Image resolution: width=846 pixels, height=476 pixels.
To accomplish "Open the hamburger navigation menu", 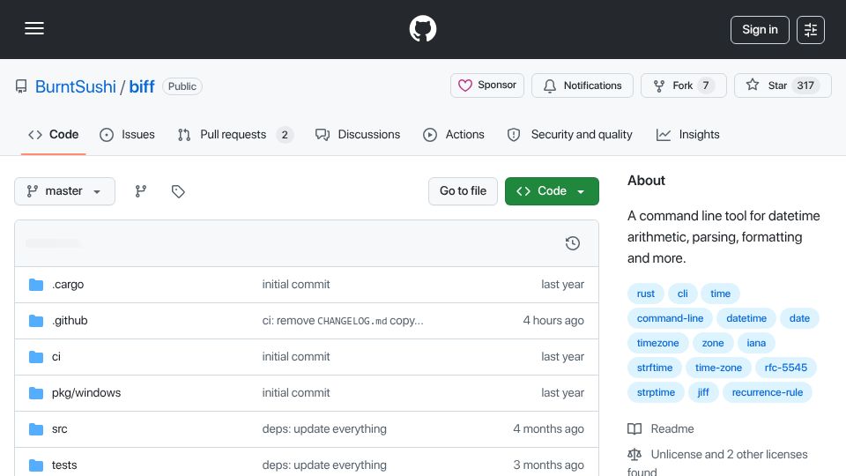I will [x=34, y=28].
